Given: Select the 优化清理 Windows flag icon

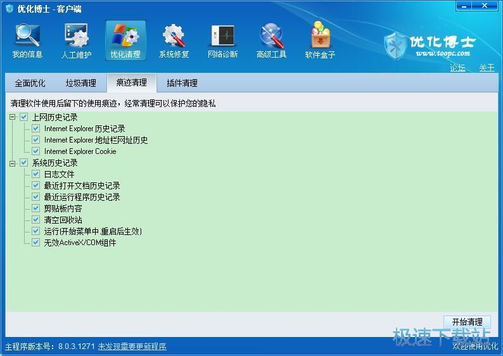Looking at the screenshot, I should 125,35.
